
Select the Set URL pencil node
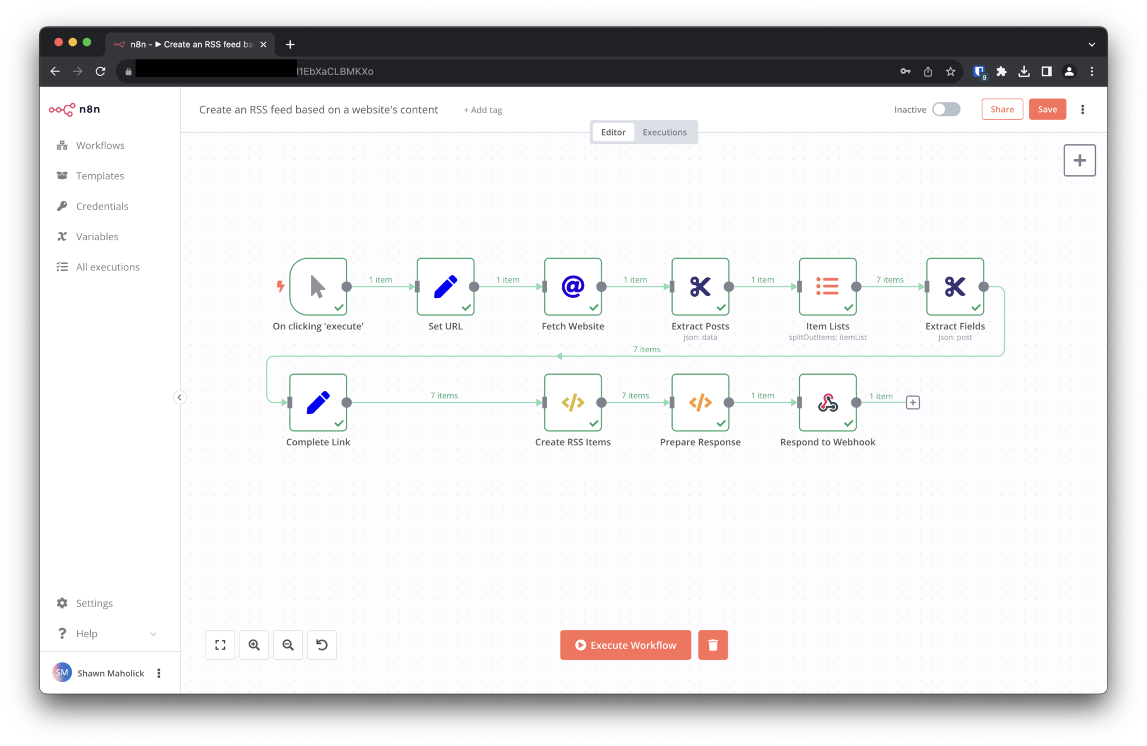445,286
